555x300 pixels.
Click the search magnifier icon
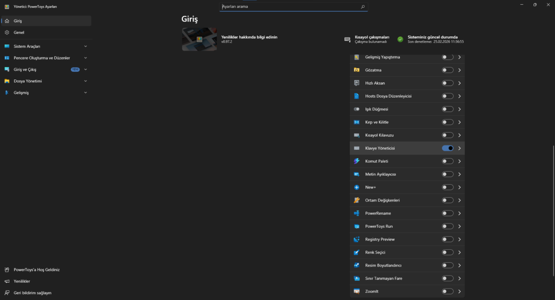pyautogui.click(x=363, y=7)
